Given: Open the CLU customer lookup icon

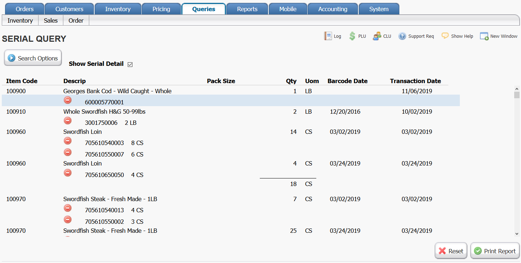Looking at the screenshot, I should [377, 36].
